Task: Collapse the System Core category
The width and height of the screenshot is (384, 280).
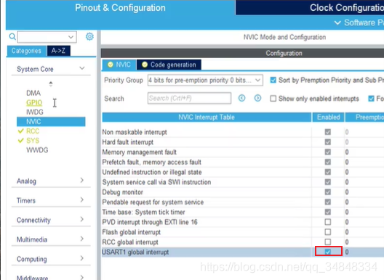Action: tap(82, 68)
